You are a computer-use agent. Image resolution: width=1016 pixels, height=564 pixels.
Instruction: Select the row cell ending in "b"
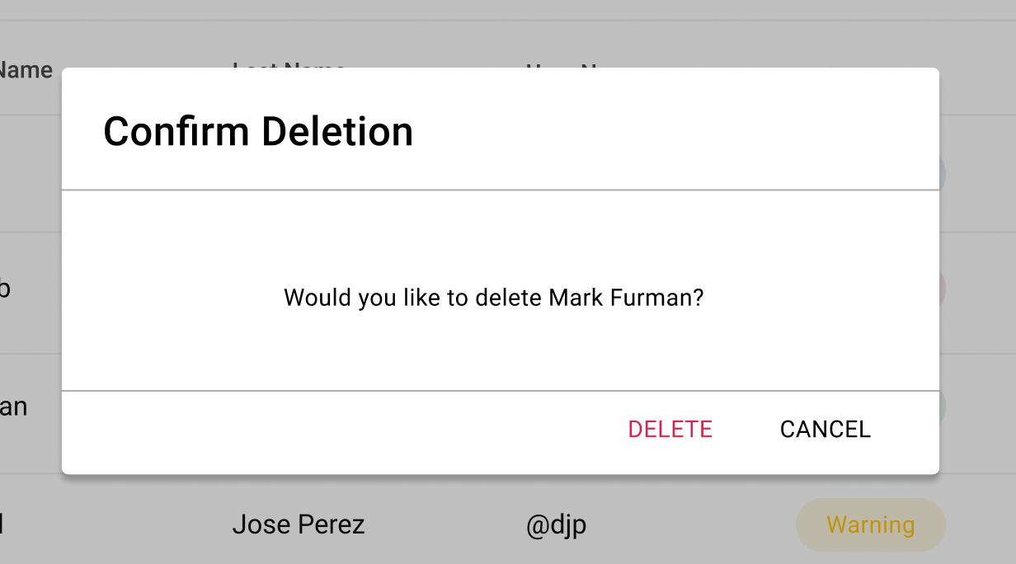coord(5,289)
